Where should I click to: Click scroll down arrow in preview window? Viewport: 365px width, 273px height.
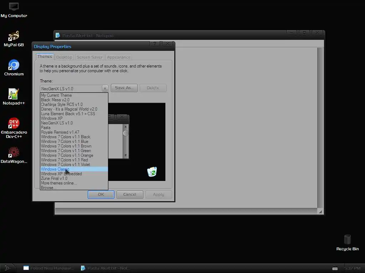(125, 155)
